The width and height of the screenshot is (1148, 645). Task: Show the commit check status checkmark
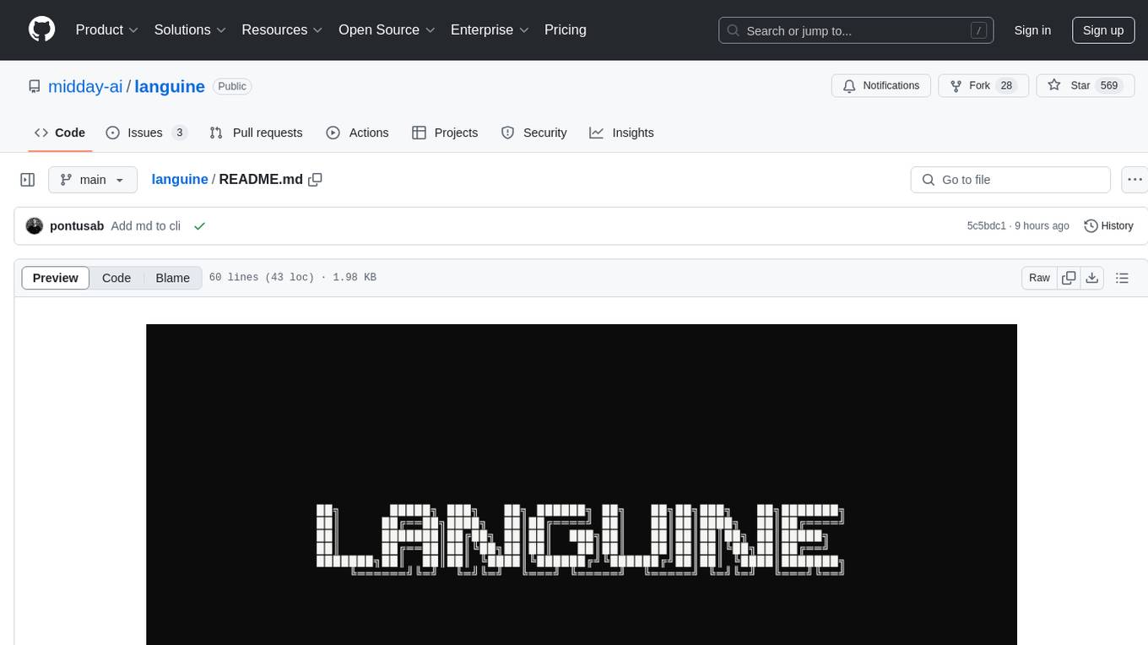coord(199,226)
